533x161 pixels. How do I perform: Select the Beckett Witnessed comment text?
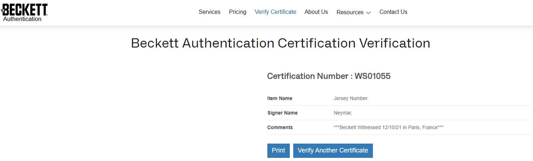click(x=388, y=127)
